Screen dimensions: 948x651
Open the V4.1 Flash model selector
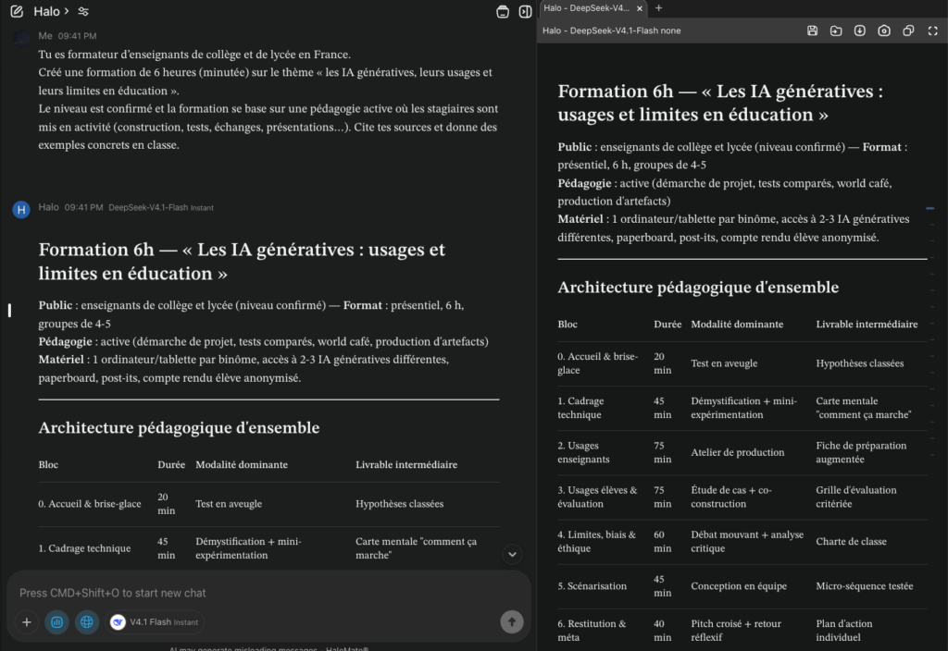pyautogui.click(x=155, y=622)
